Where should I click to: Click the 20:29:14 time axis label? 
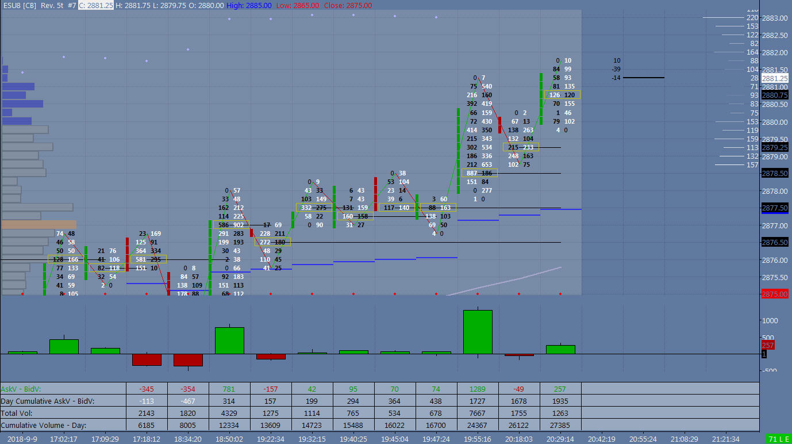tap(560, 438)
